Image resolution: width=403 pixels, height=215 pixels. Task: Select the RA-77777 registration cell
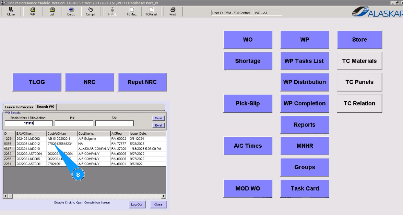pos(119,144)
